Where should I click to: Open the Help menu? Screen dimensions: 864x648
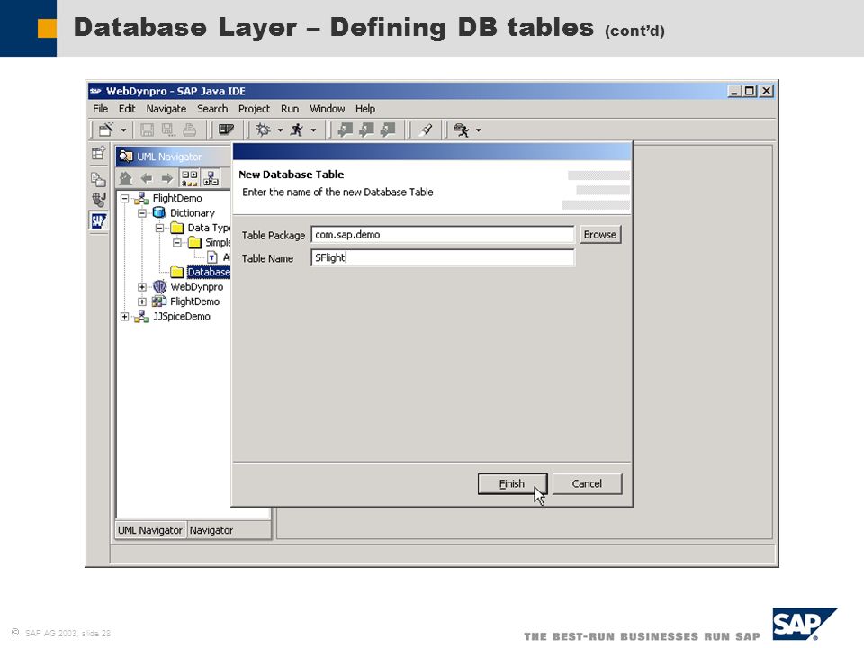[365, 109]
